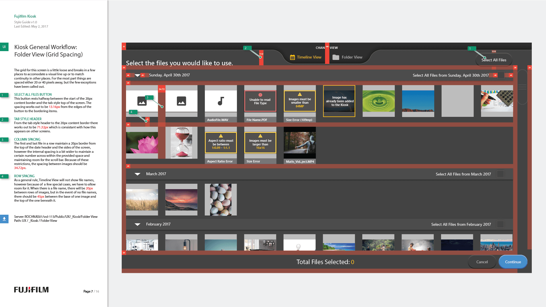The image size is (546, 307).
Task: Select the second image placeholder icon tile
Action: click(181, 101)
